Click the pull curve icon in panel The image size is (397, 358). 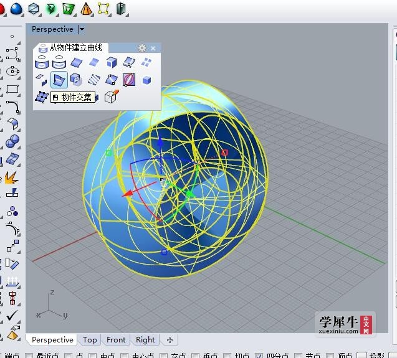(x=59, y=62)
